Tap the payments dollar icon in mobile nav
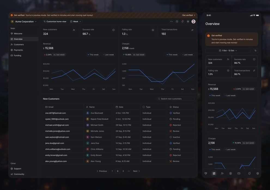This screenshot has height=190, width=270. [x=230, y=173]
